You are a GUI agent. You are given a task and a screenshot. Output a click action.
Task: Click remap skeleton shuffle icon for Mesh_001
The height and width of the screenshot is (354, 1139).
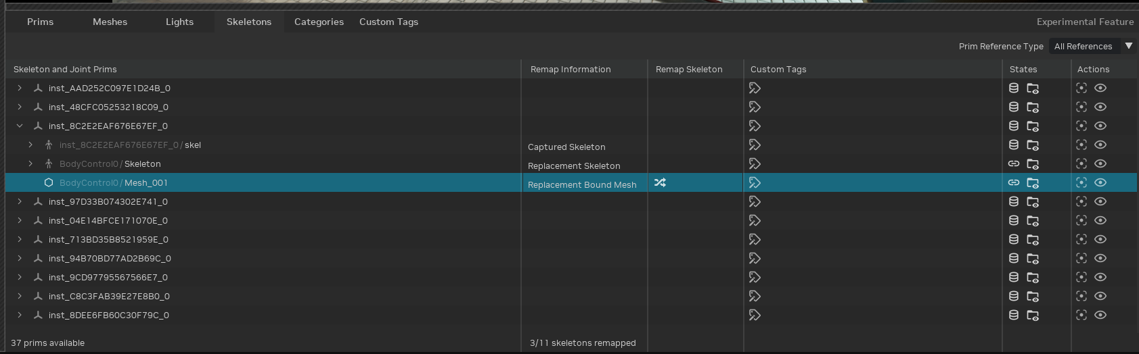pyautogui.click(x=660, y=182)
